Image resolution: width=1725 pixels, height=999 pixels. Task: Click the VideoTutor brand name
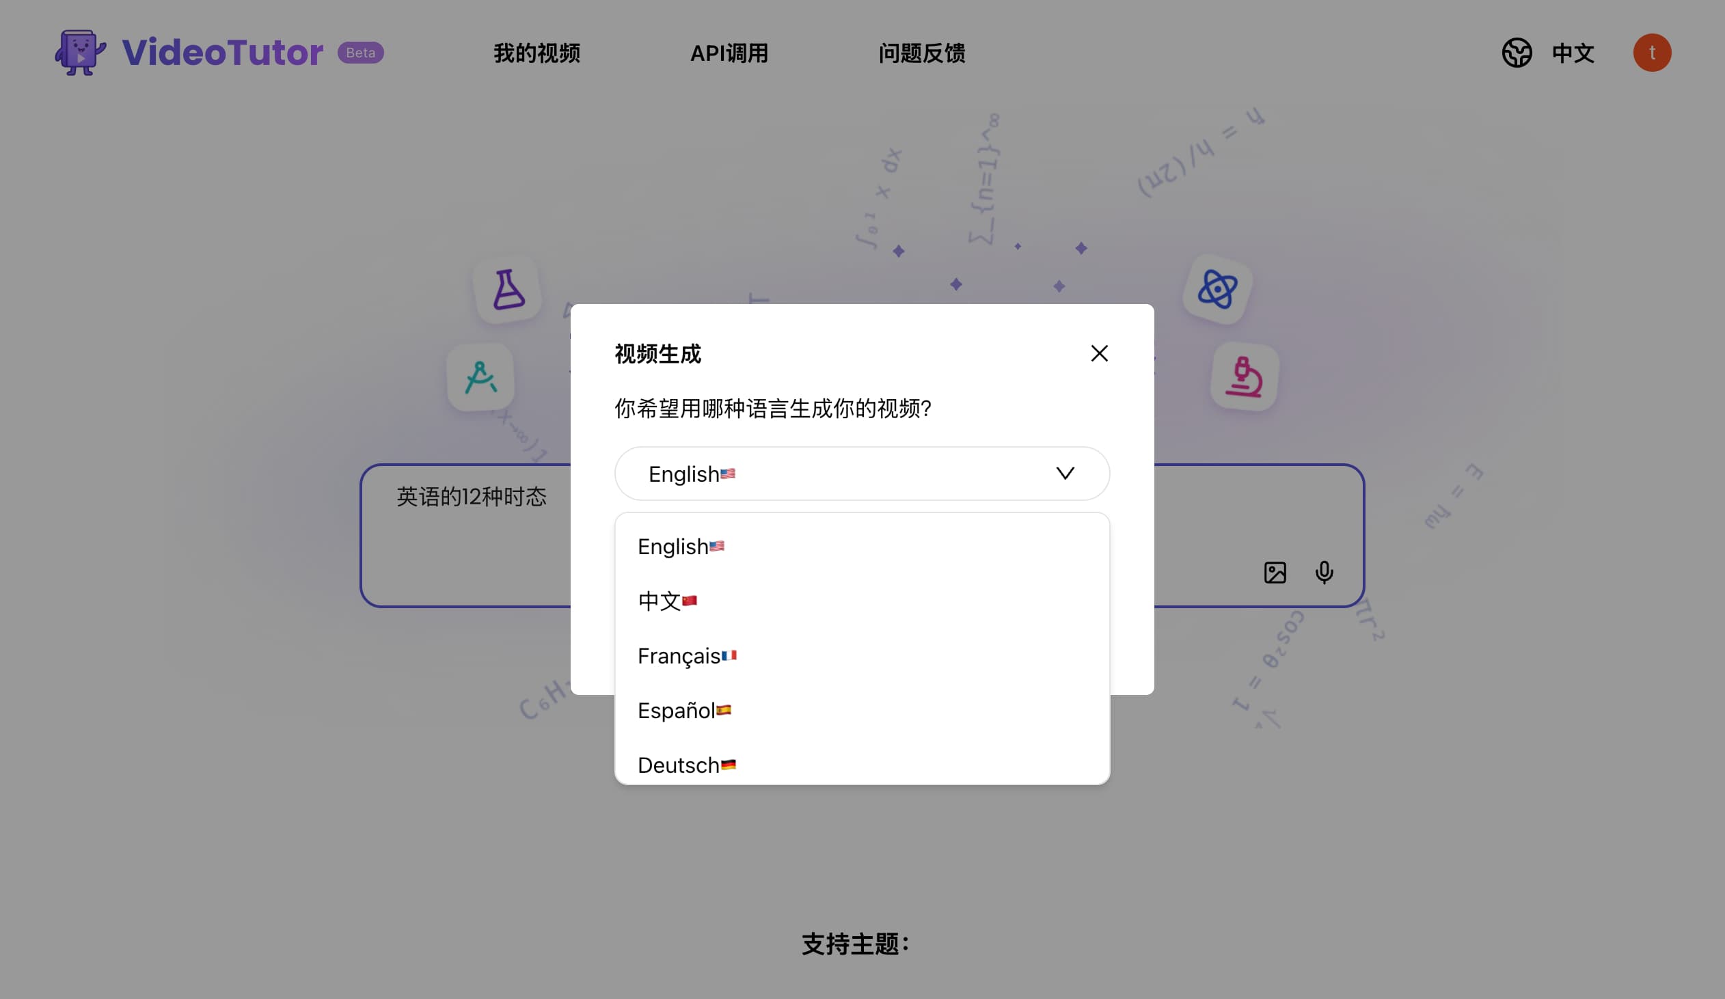[x=223, y=53]
